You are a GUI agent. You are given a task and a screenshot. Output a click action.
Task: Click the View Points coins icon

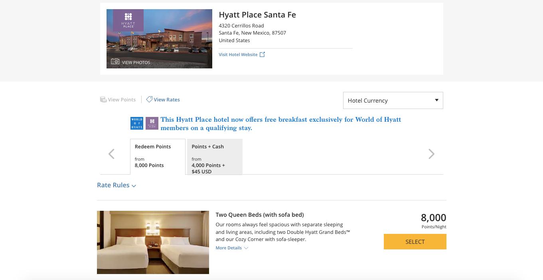pos(103,100)
